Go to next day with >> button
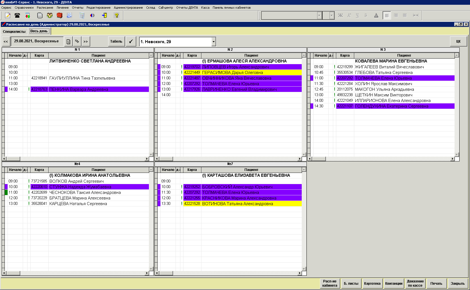Image resolution: width=470 pixels, height=290 pixels. pos(86,41)
